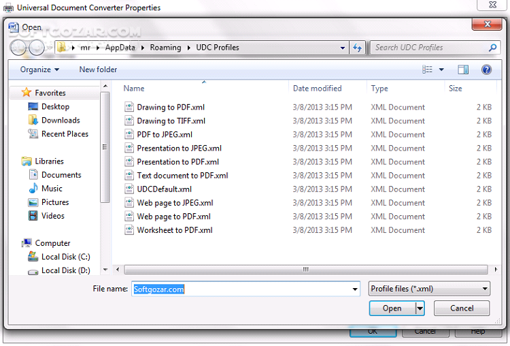This screenshot has height=346, width=510.
Task: Click the change view icon
Action: click(428, 69)
